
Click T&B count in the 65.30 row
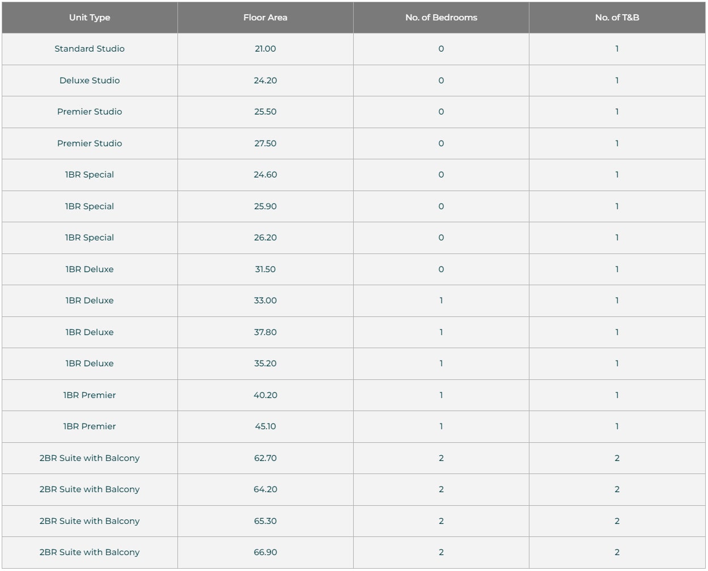pos(617,521)
